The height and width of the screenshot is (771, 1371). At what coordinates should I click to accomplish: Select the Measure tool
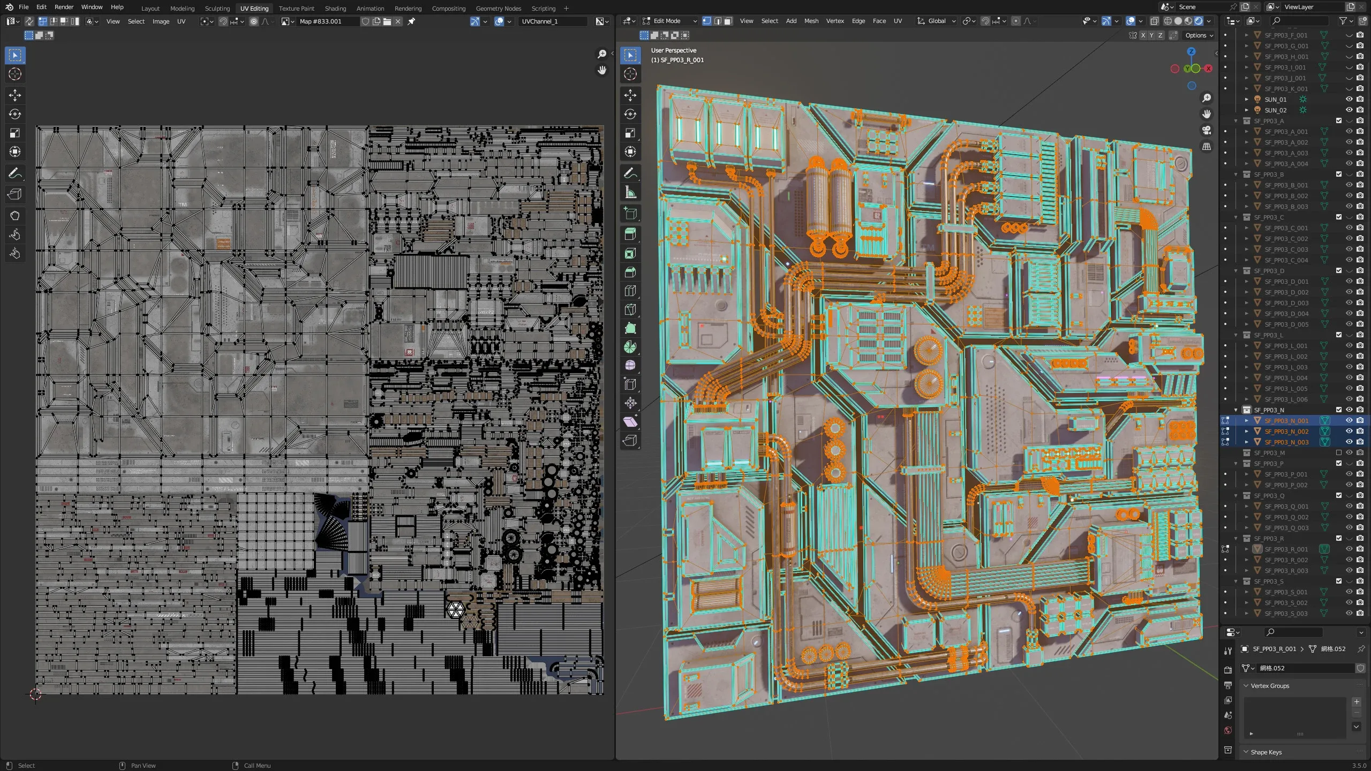[x=630, y=192]
